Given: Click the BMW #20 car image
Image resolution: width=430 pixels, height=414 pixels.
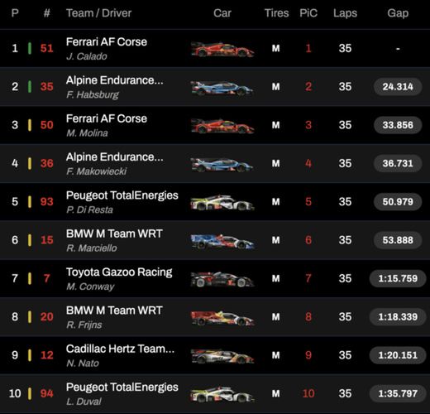Looking at the screenshot, I should pos(222,318).
